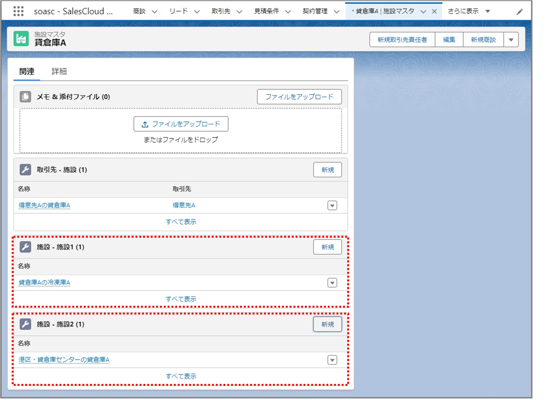The height and width of the screenshot is (400, 552).
Task: Expand the リード tab chevron
Action: [197, 11]
